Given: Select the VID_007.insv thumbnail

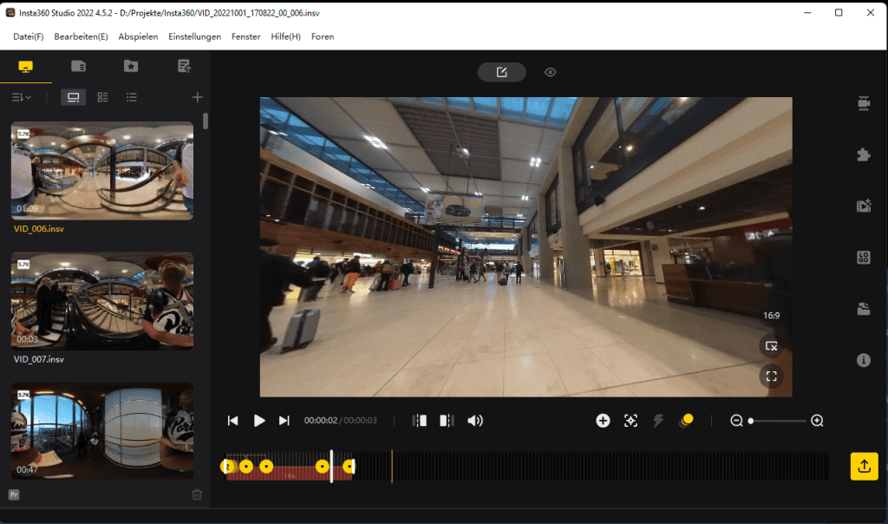Looking at the screenshot, I should click(101, 299).
